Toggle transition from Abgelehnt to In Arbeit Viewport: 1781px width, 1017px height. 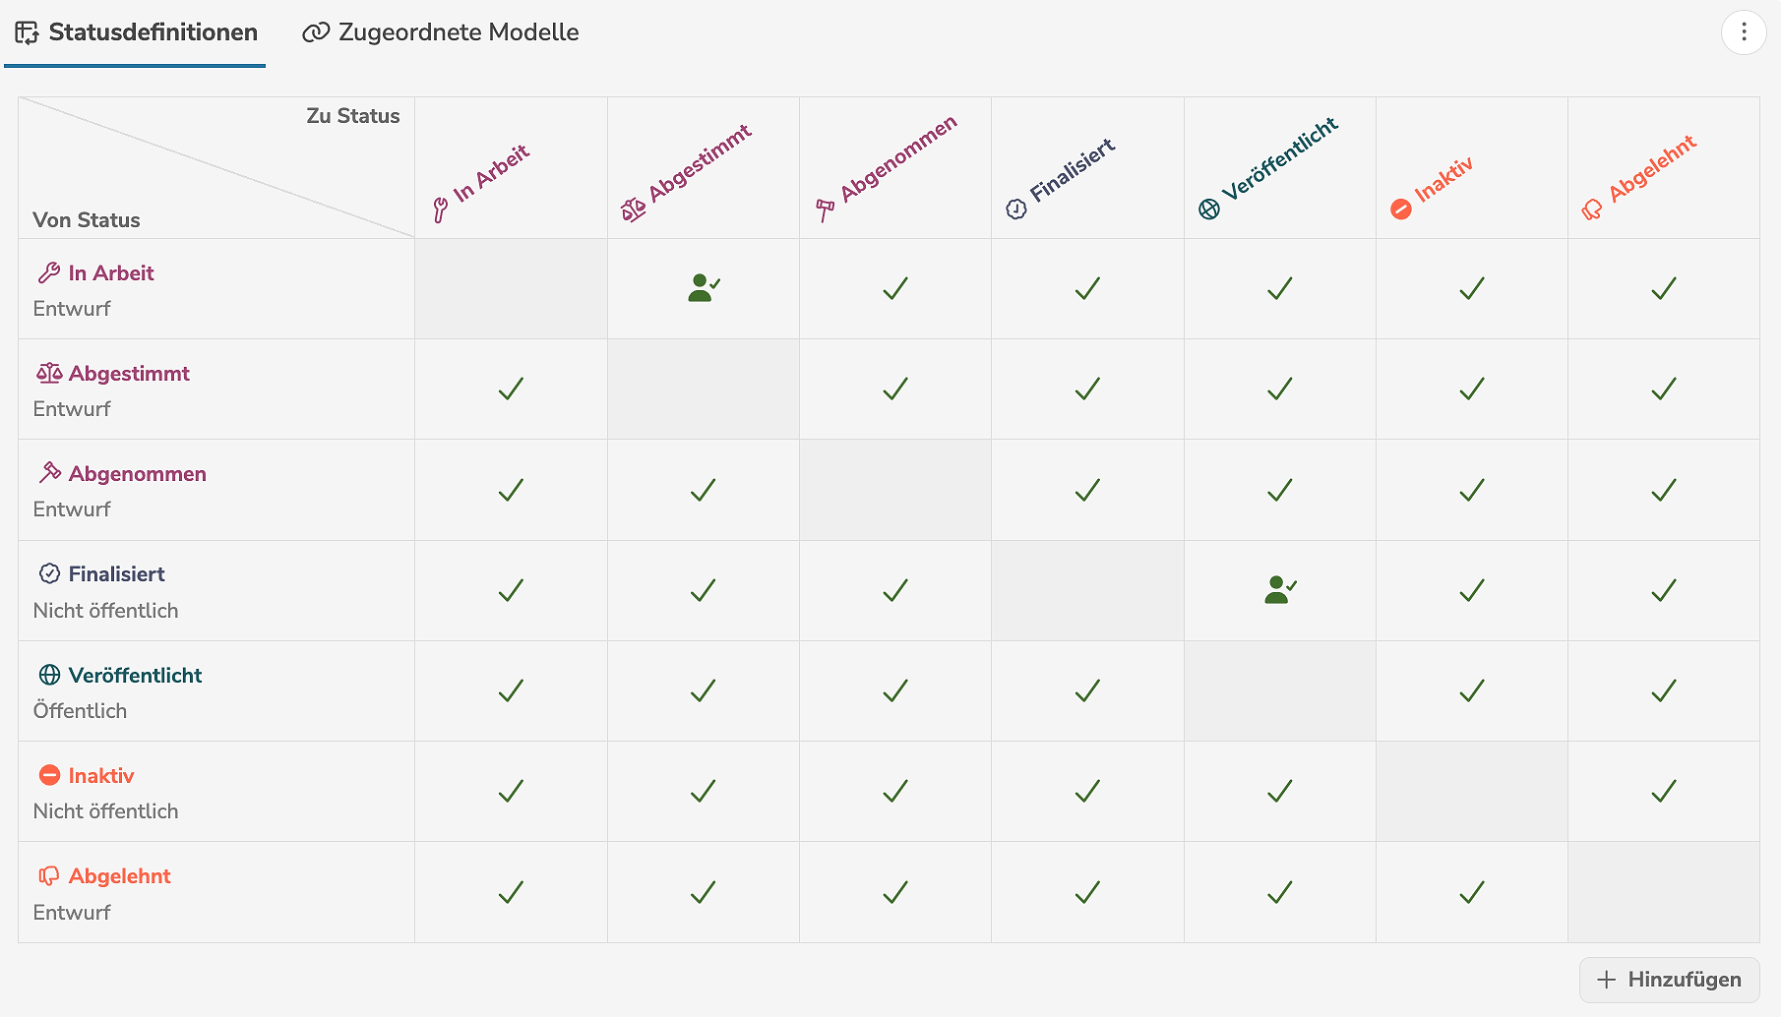point(510,892)
